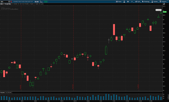Click the arrow icon above the price axis

pyautogui.click(x=164, y=4)
